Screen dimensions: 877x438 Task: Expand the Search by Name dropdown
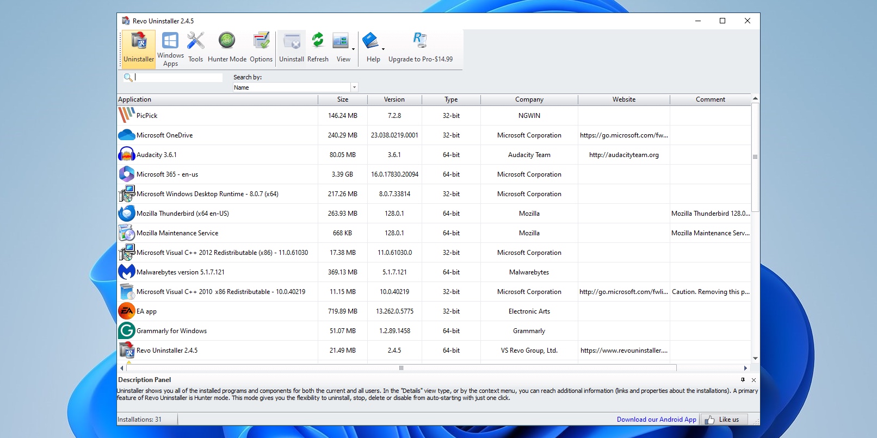(354, 87)
